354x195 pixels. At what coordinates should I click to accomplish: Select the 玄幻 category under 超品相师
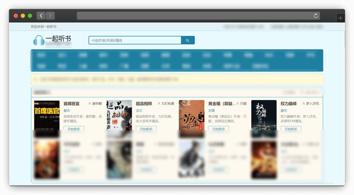(139, 111)
